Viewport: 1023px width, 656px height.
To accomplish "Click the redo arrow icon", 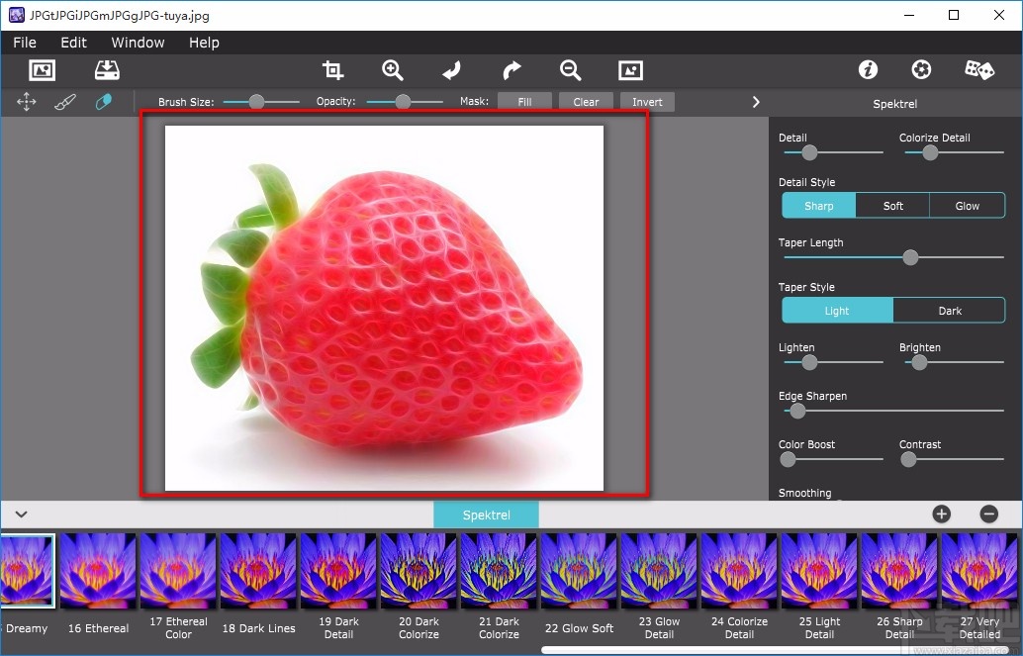I will [x=511, y=70].
